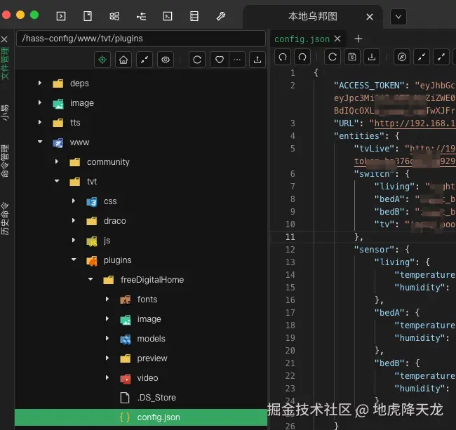Open the 文件管理 sidebar tab
Screen dimensions: 456x430
[x=5, y=63]
